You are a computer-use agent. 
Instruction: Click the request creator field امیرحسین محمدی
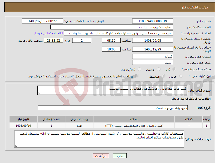click(x=119, y=33)
